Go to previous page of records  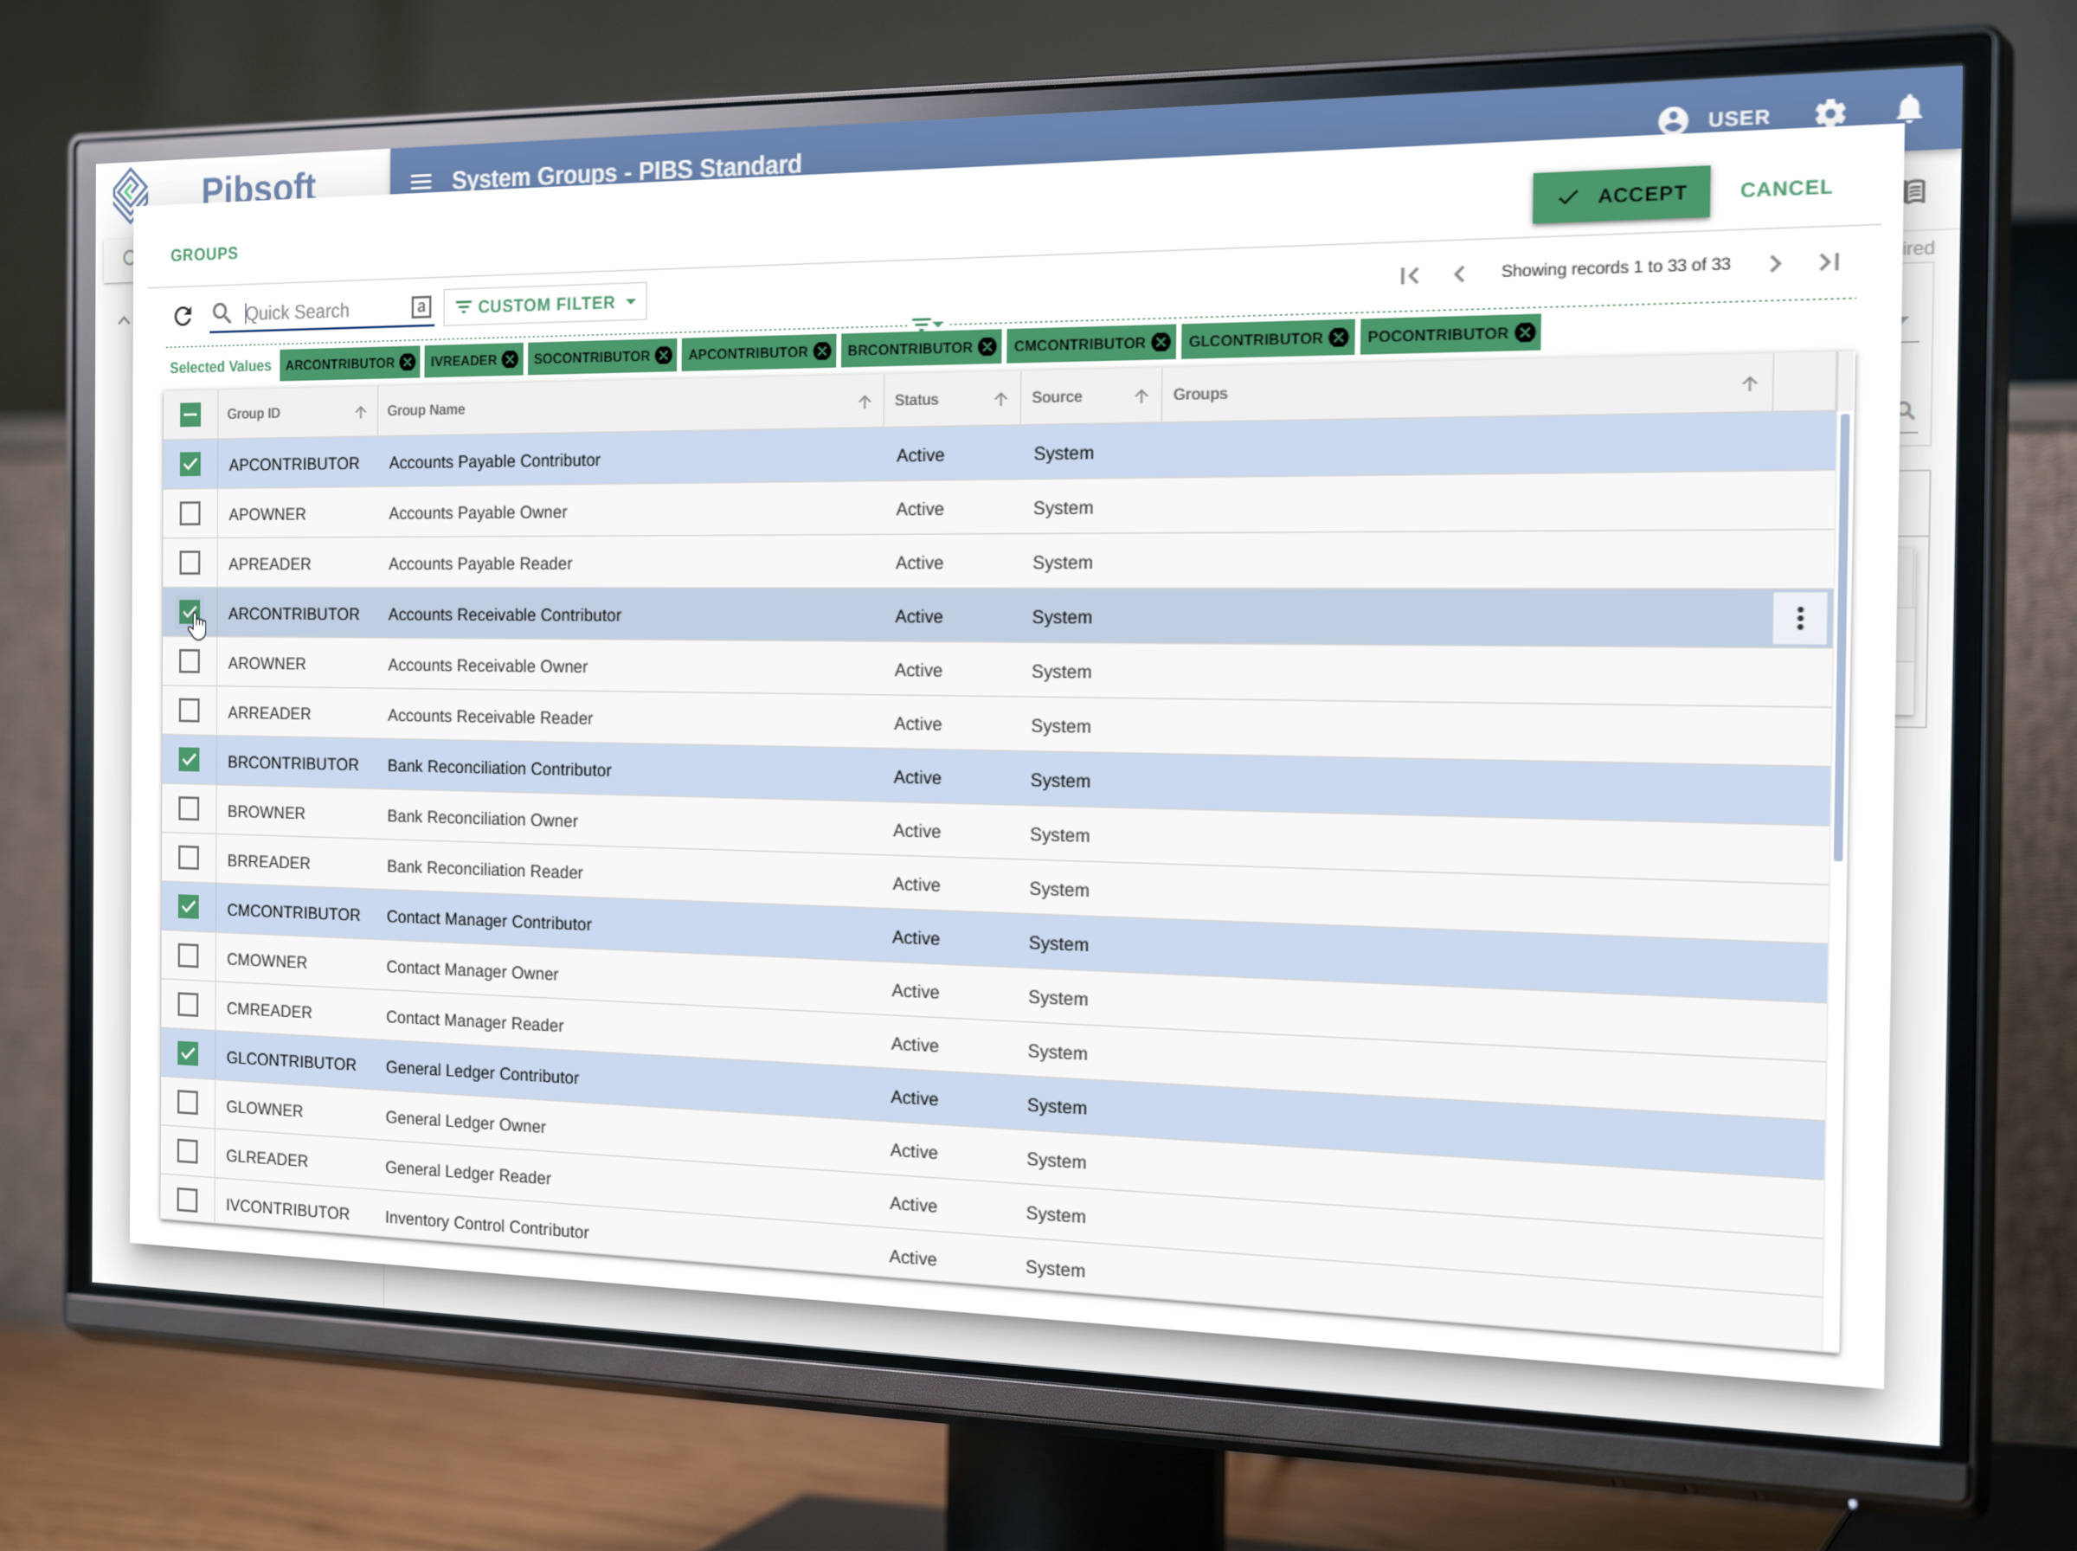tap(1458, 274)
